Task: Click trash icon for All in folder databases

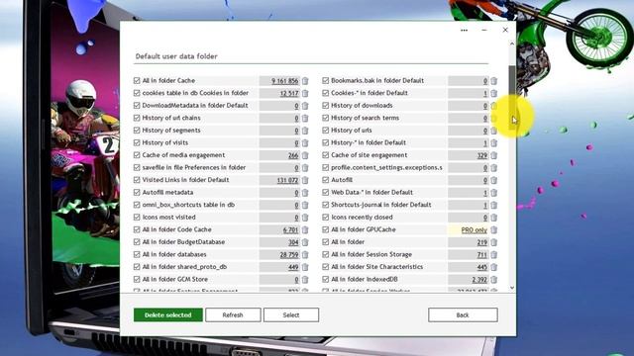Action: (305, 255)
